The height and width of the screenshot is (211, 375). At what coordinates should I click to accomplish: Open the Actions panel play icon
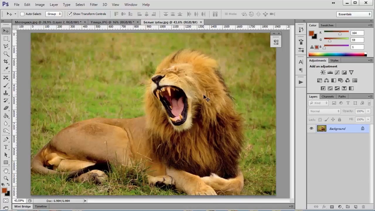point(301,82)
